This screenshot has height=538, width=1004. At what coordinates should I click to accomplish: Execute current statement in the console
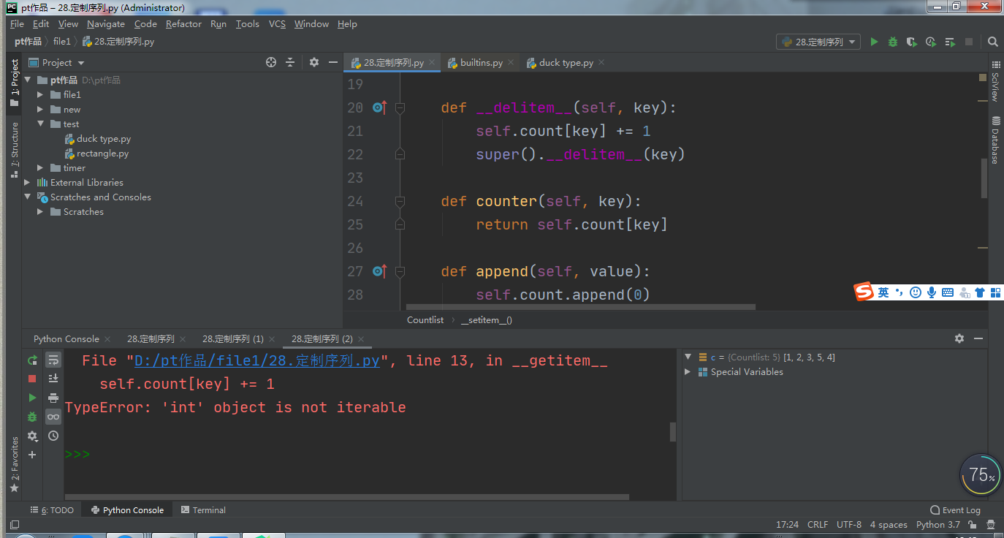click(32, 398)
